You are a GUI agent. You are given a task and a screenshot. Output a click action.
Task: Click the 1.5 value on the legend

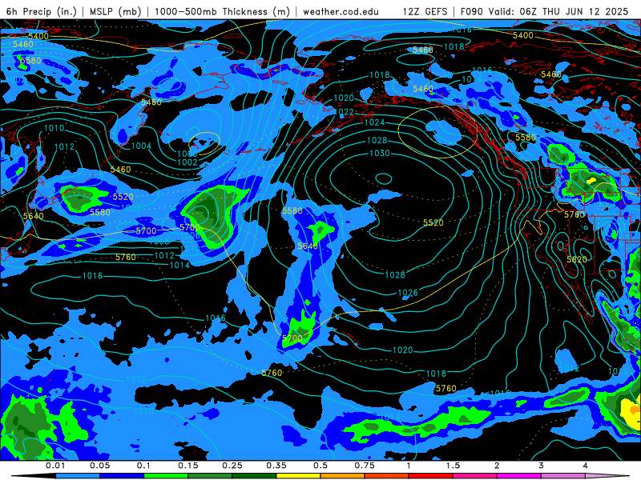pos(453,466)
